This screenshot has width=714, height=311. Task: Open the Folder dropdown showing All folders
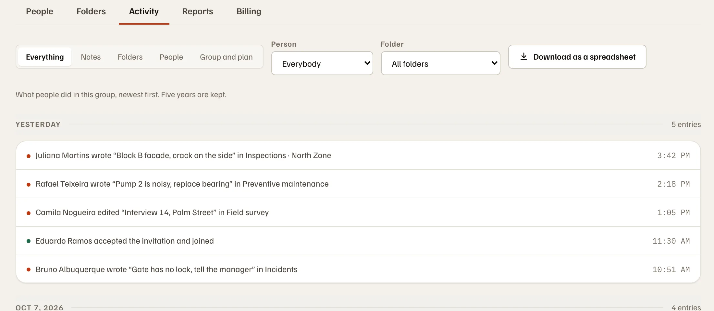[x=440, y=63]
